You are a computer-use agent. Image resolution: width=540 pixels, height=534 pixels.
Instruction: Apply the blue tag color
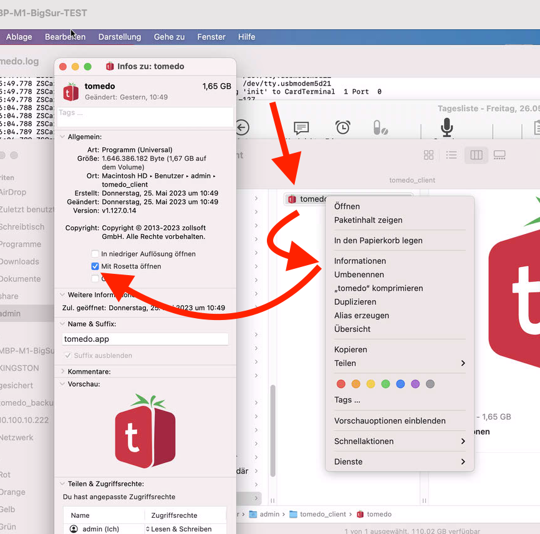[400, 384]
